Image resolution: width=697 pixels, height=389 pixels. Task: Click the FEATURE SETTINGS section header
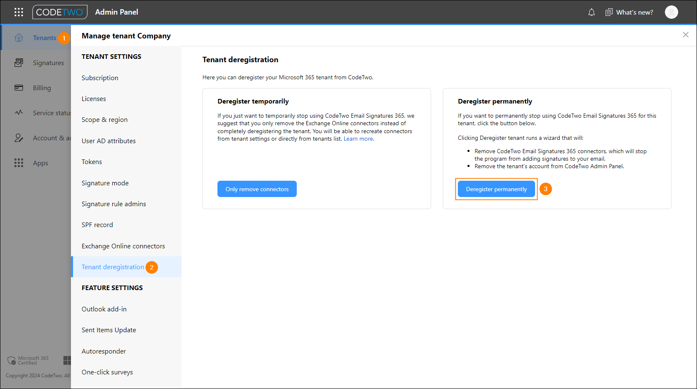pos(112,288)
